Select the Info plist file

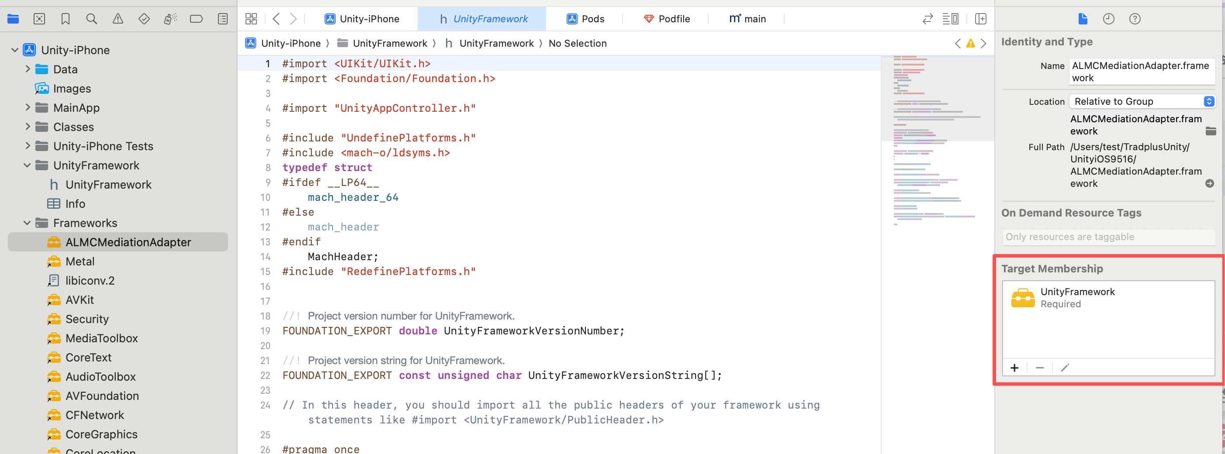coord(75,204)
